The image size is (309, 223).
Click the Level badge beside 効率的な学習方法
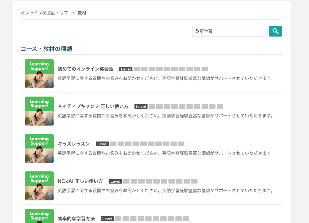tap(107, 219)
